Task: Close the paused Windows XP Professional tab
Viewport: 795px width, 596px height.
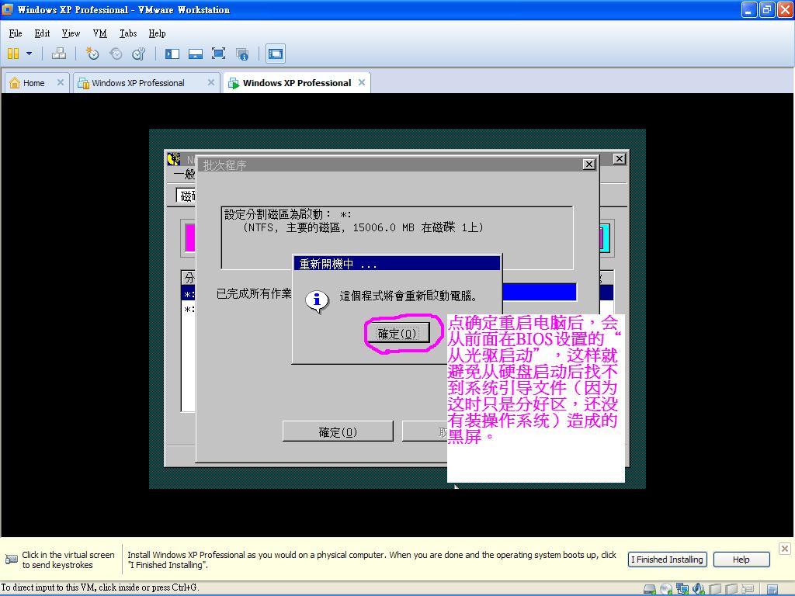Action: pos(211,82)
